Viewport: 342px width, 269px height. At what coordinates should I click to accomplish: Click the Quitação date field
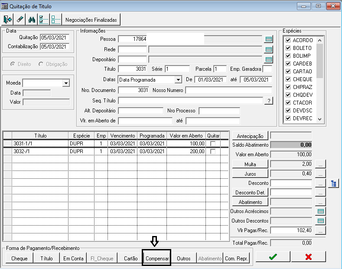55,38
